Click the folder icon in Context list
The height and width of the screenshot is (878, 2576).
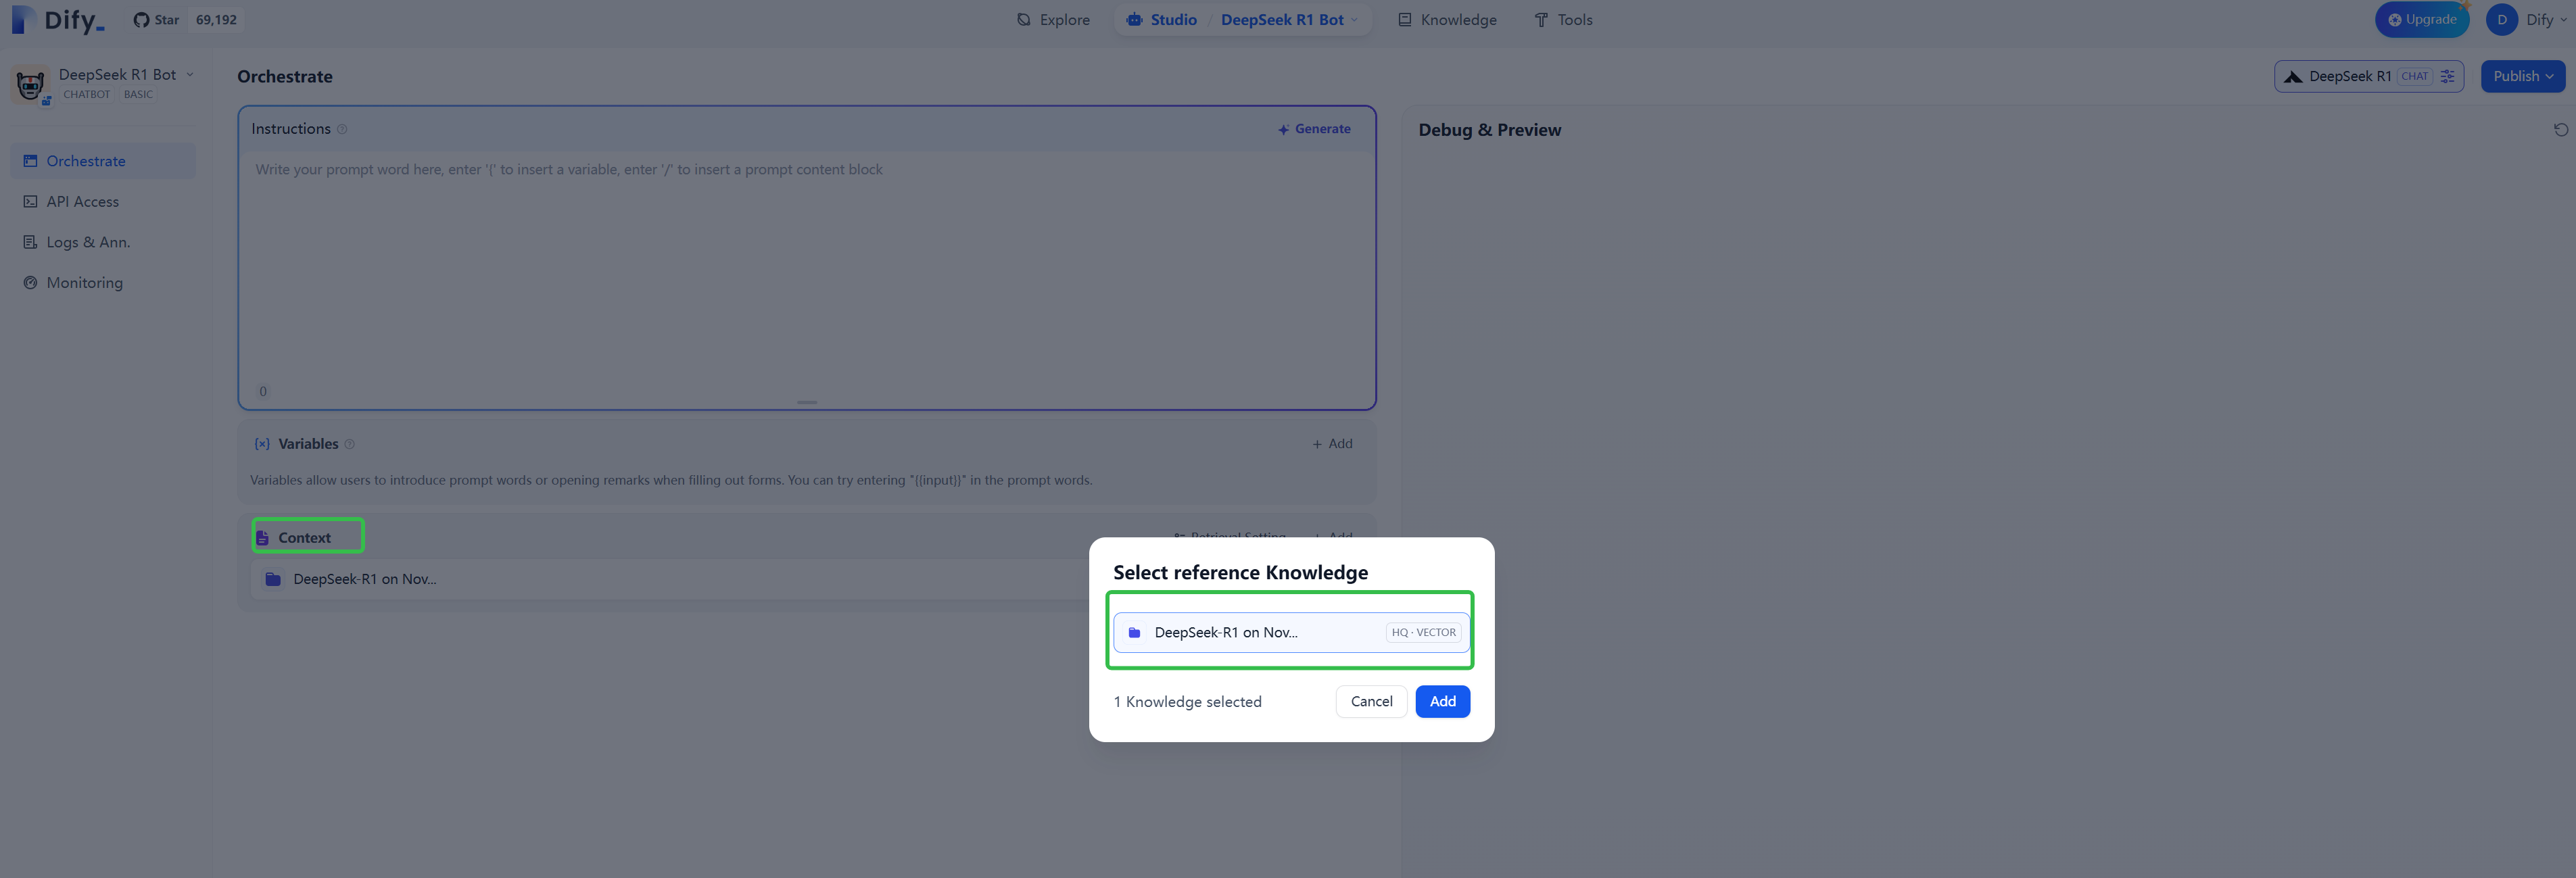(273, 579)
